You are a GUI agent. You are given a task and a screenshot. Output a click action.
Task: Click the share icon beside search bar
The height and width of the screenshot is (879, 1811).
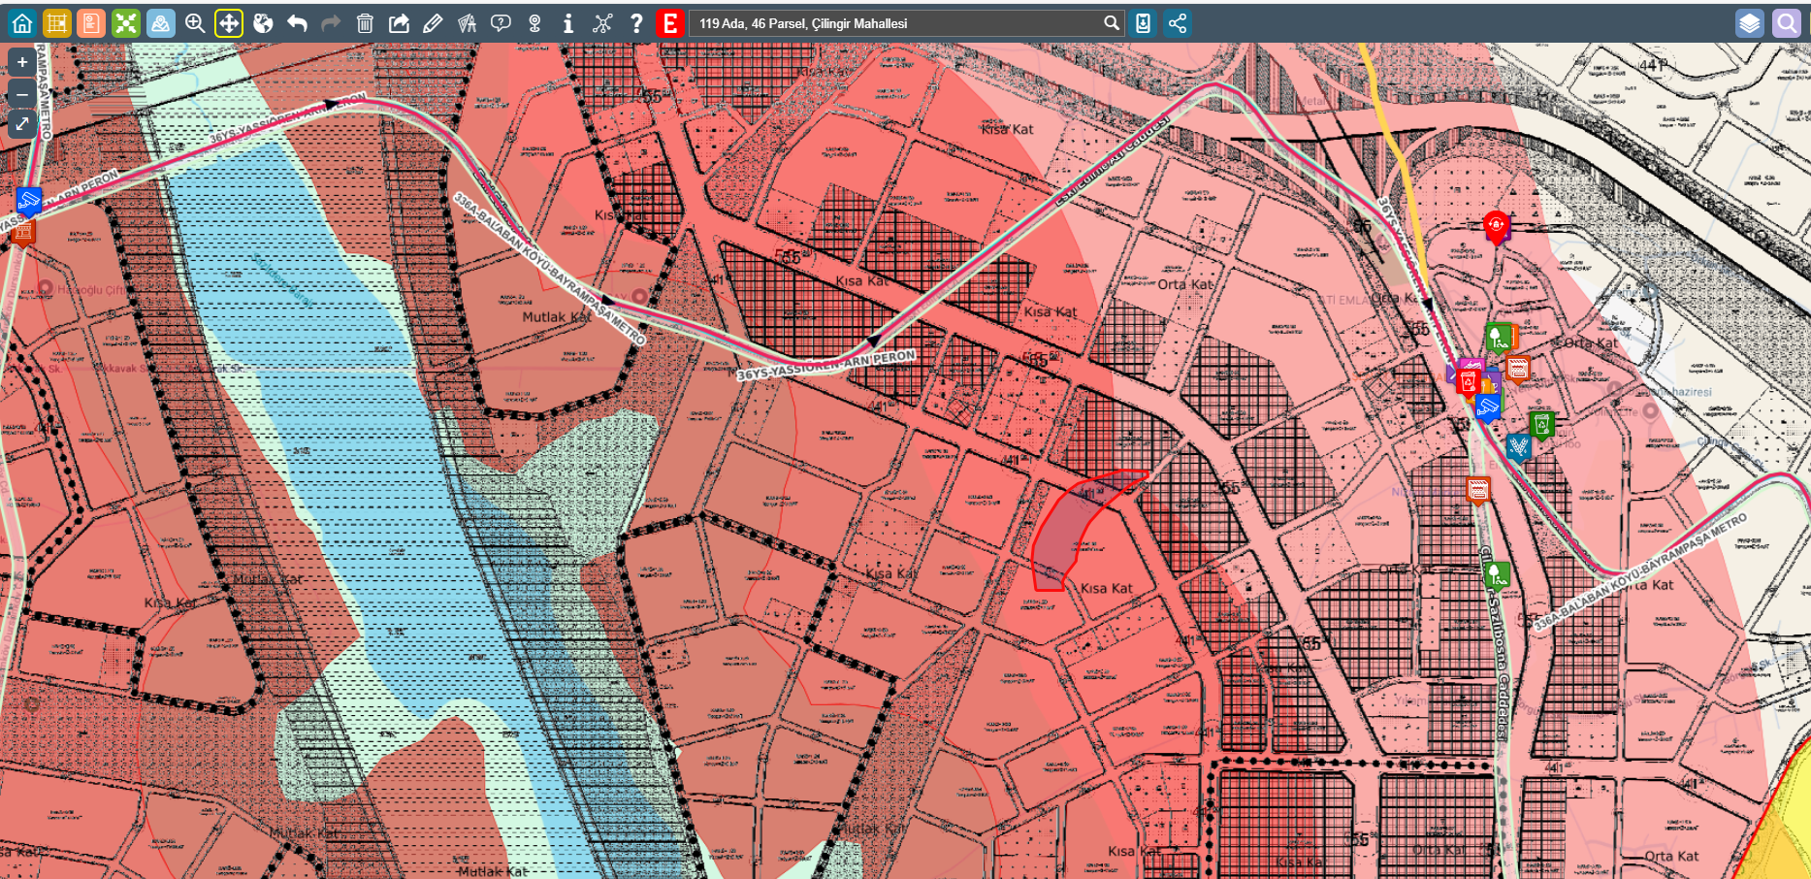pyautogui.click(x=1178, y=23)
